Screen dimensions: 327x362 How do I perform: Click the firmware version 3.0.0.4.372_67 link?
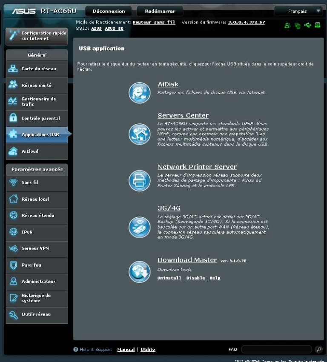pos(247,23)
